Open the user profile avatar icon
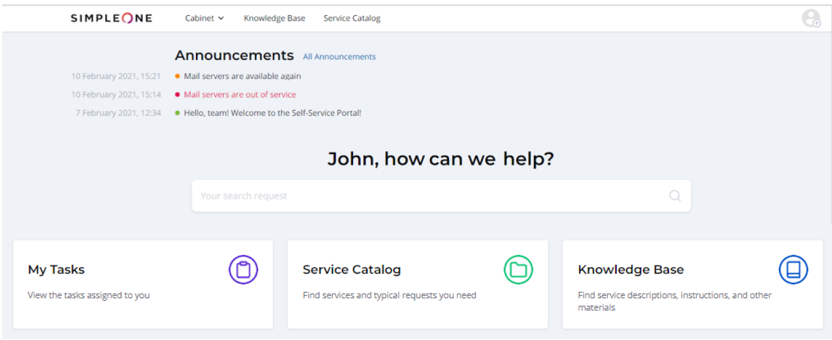 tap(811, 18)
